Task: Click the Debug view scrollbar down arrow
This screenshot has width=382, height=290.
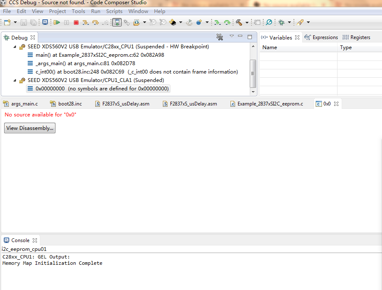Action: click(253, 92)
